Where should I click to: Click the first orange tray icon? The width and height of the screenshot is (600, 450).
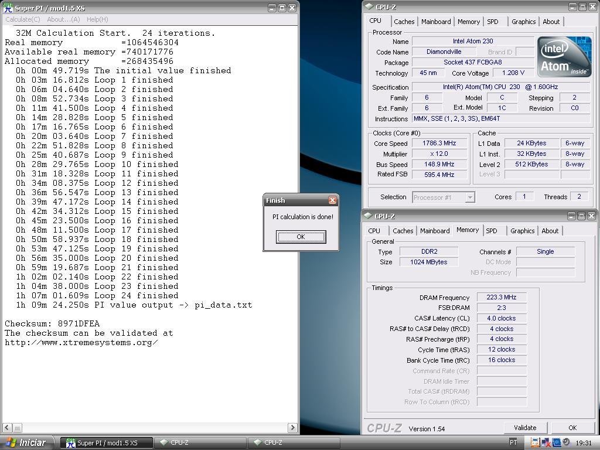click(x=535, y=442)
